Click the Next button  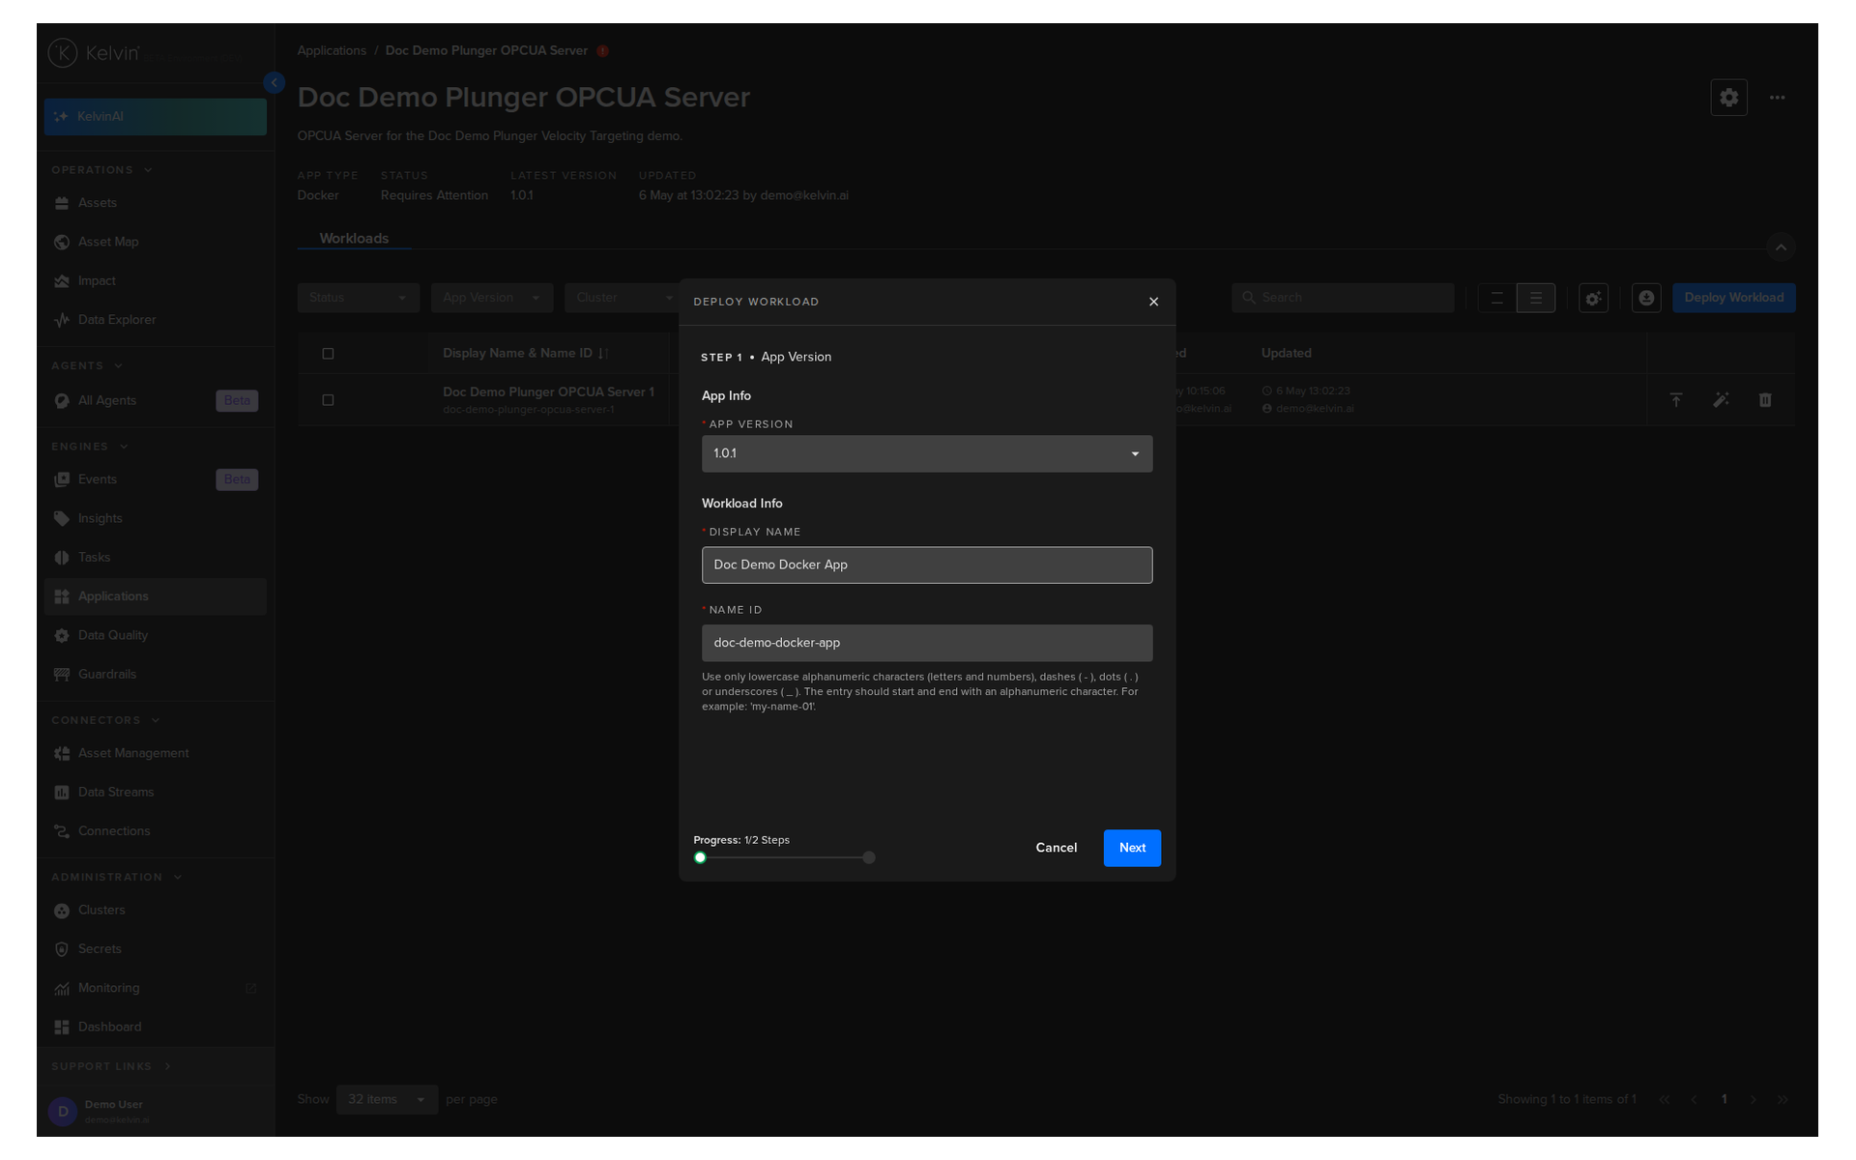tap(1132, 848)
